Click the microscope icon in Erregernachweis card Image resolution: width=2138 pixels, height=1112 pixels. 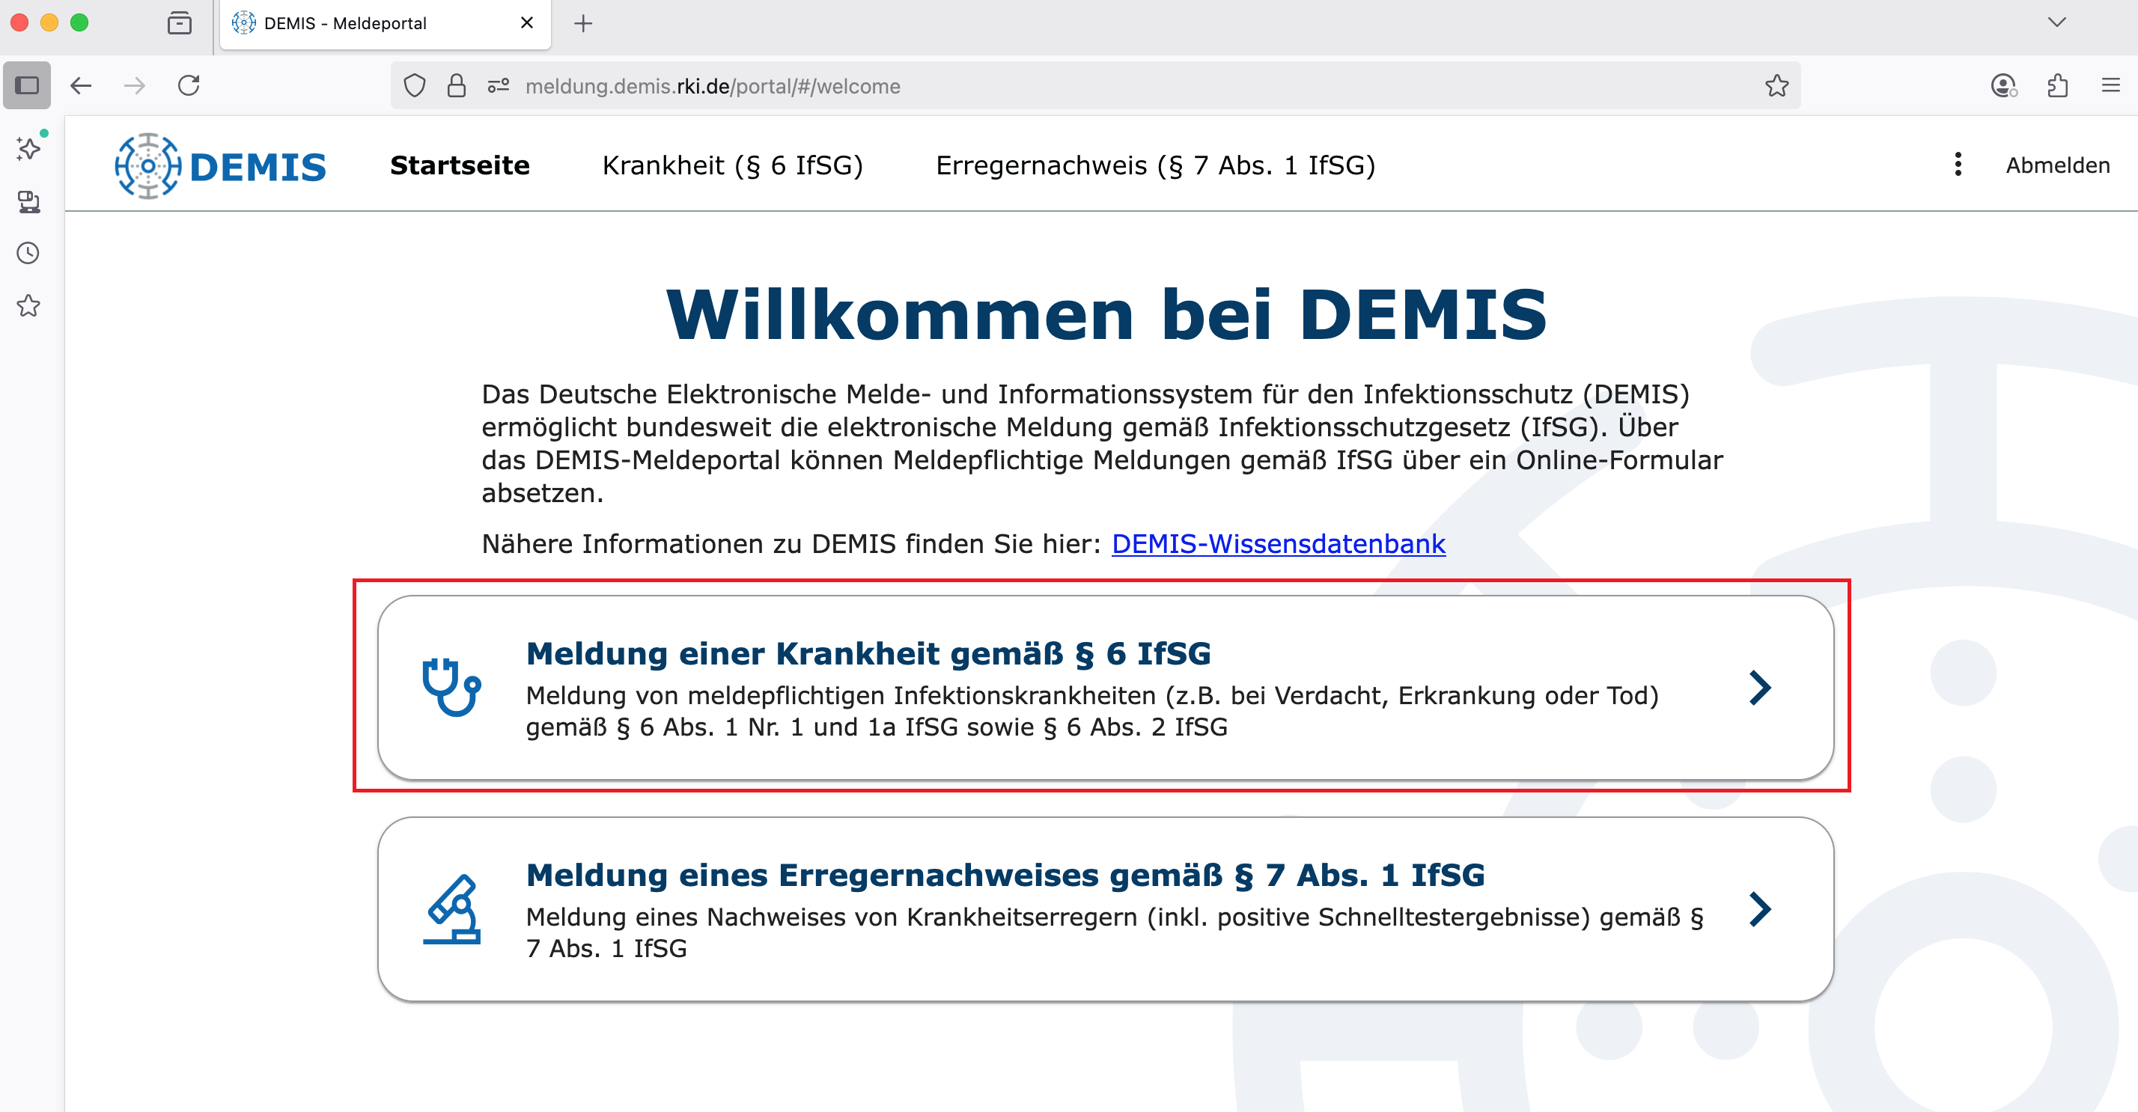pyautogui.click(x=451, y=909)
